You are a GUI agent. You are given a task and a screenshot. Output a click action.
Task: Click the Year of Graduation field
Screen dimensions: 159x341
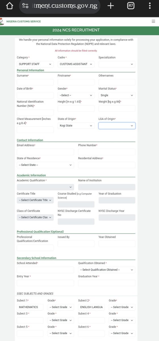(117, 200)
